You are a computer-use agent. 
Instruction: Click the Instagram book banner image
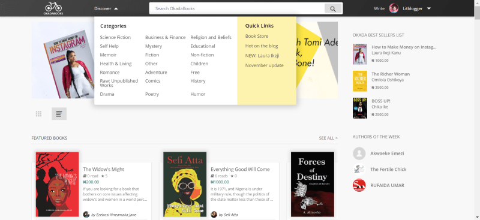coord(63,60)
